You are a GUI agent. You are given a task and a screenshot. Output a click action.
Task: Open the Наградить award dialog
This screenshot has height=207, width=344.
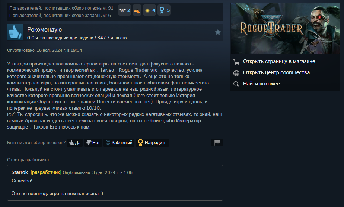(x=152, y=143)
